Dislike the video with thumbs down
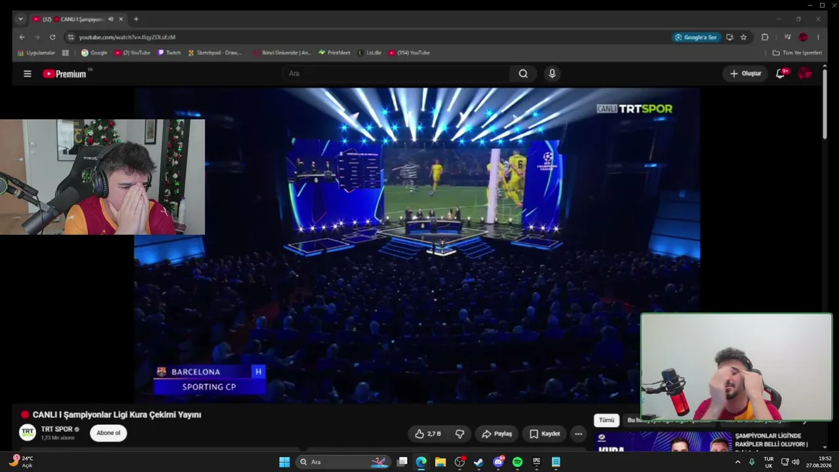Screen dimensions: 839x472 coord(459,434)
